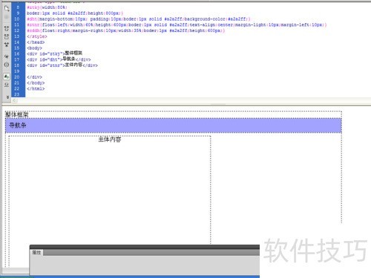Select the 属性 panel tab
371x278 pixels.
[36, 252]
